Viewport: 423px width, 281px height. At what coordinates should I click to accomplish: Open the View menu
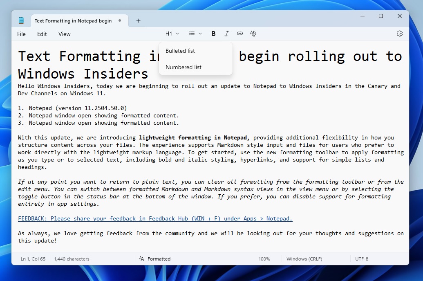coord(64,34)
